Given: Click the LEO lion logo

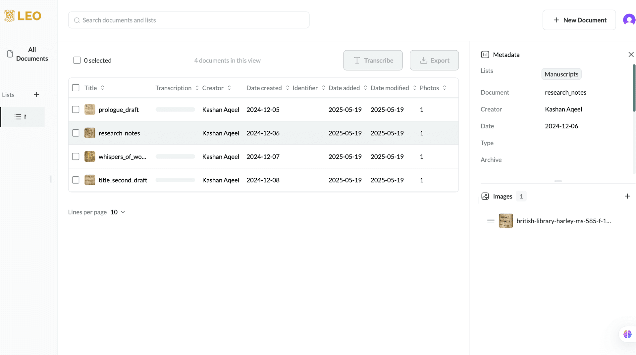Looking at the screenshot, I should (x=10, y=16).
